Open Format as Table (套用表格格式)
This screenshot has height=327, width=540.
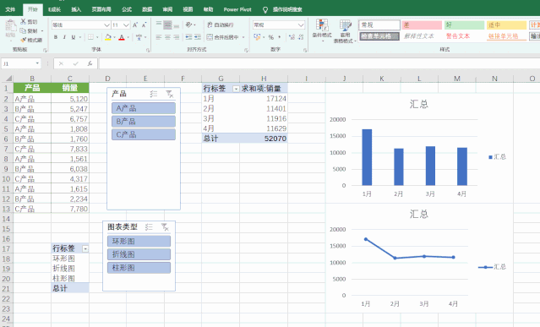[345, 31]
